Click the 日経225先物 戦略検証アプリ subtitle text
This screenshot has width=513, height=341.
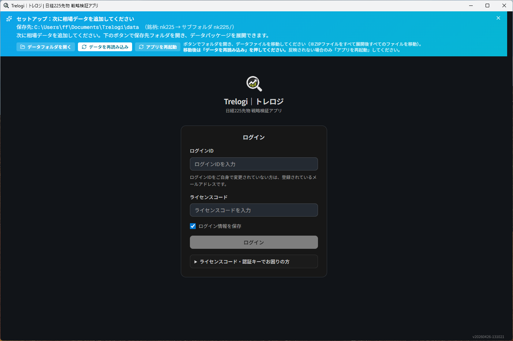click(x=254, y=110)
